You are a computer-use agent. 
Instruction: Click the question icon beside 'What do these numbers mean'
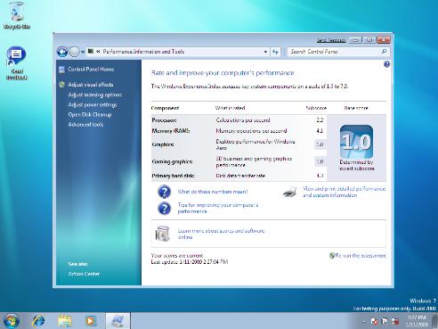(164, 192)
